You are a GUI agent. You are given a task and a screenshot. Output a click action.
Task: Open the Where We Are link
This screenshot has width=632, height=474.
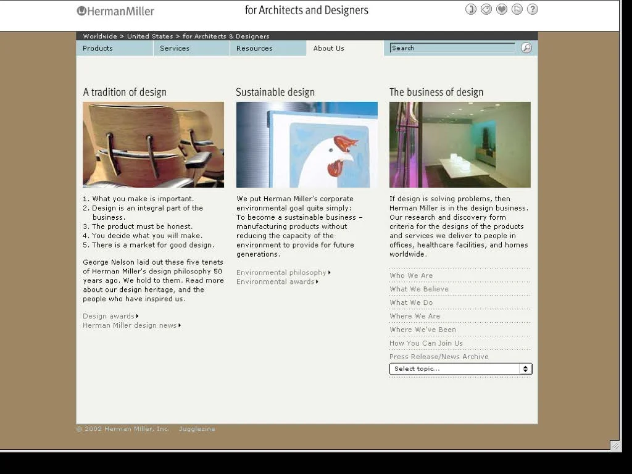click(415, 316)
